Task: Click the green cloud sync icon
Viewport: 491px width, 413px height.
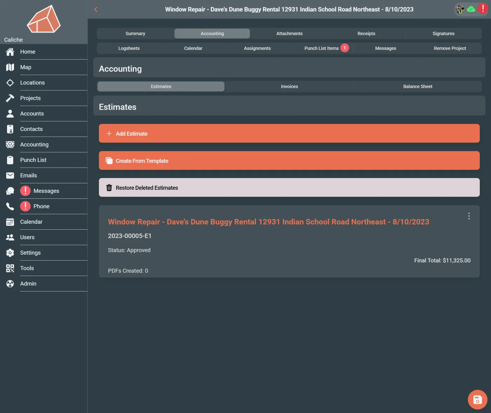Action: click(x=471, y=9)
